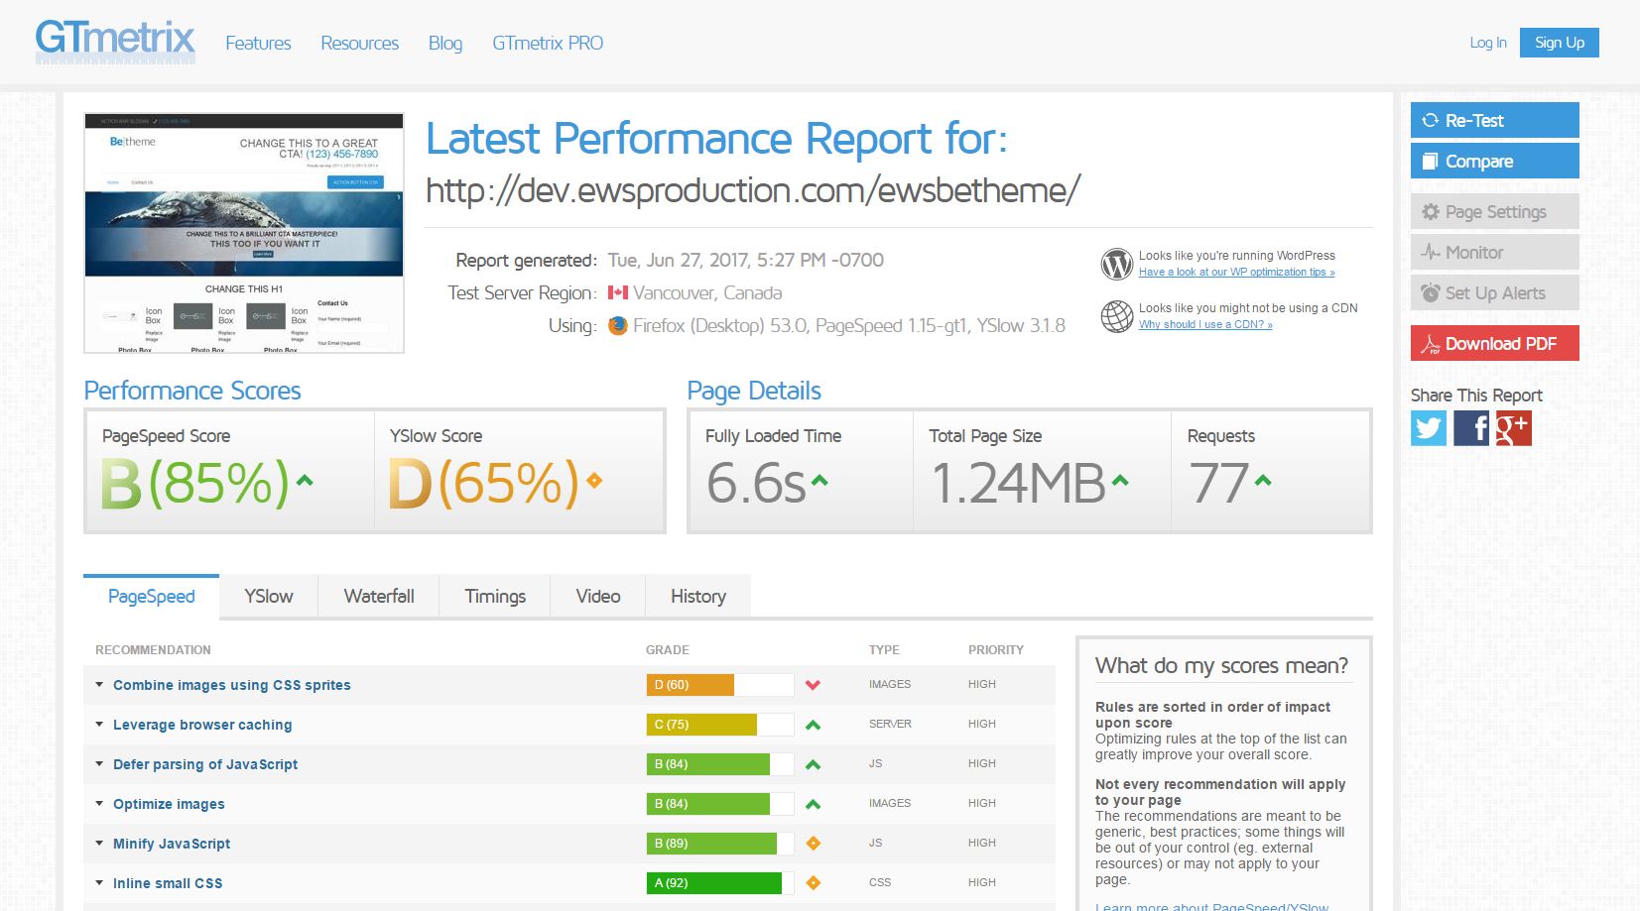This screenshot has width=1640, height=911.
Task: Click the Monitor button
Action: [1495, 252]
